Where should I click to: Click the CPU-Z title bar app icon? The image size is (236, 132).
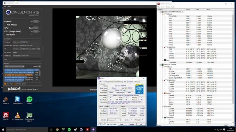(x=98, y=78)
